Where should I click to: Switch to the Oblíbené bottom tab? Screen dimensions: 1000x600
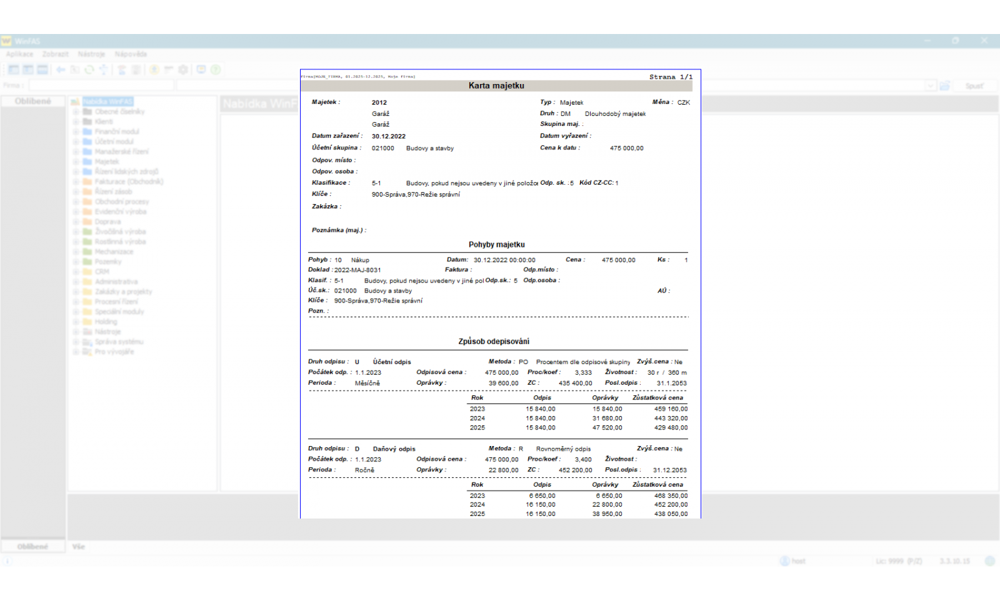(x=33, y=547)
